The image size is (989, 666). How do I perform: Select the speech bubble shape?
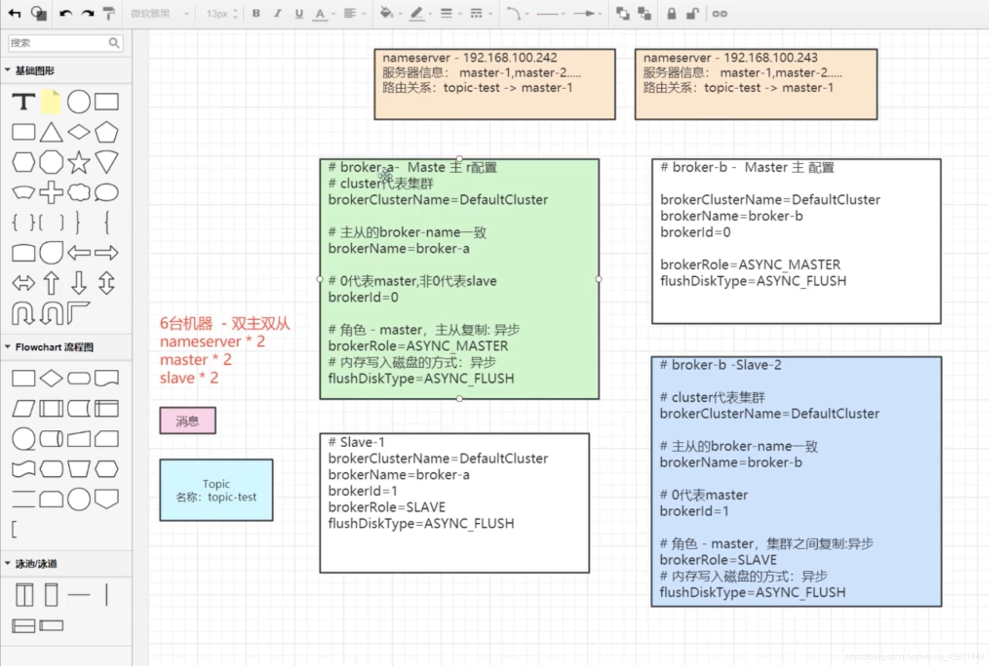(x=106, y=193)
